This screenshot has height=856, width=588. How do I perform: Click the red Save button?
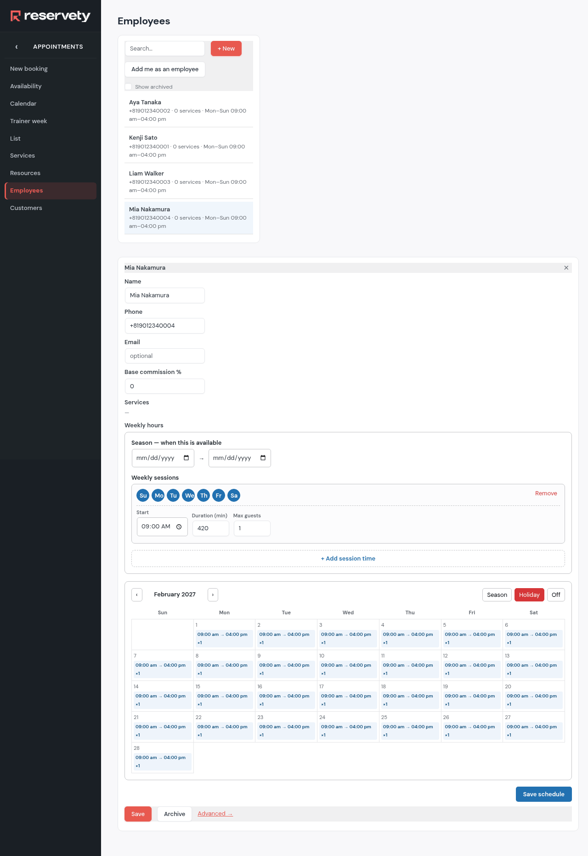point(138,814)
